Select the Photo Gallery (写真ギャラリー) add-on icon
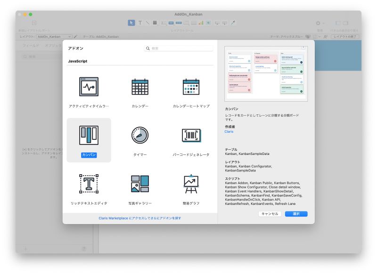The width and height of the screenshot is (377, 274). [x=140, y=184]
